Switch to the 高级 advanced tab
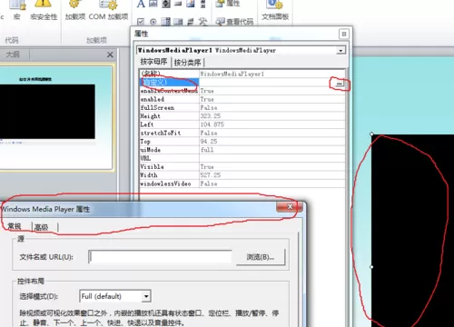The height and width of the screenshot is (327, 454). (42, 227)
